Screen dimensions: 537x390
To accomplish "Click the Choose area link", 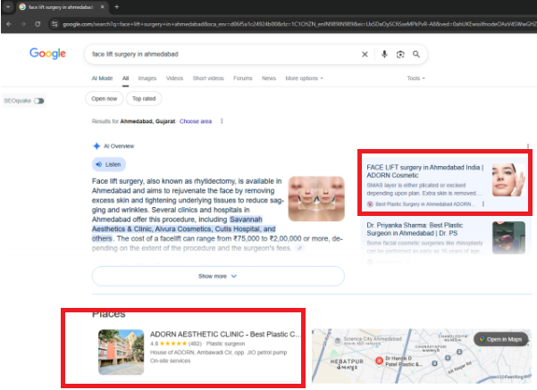I will [x=196, y=121].
